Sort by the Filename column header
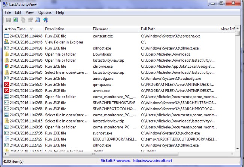Image resolution: width=244 pixels, height=167 pixels. (x=115, y=29)
